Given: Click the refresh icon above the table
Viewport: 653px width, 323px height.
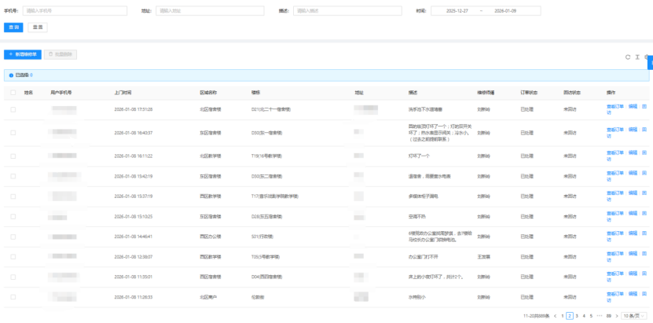Looking at the screenshot, I should pos(627,57).
